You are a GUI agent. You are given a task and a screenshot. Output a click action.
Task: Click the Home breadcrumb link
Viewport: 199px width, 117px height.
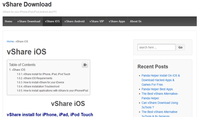click(10, 42)
